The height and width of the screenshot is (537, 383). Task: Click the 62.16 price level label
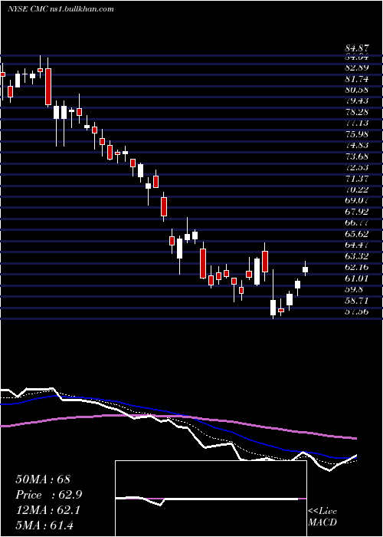click(x=356, y=267)
